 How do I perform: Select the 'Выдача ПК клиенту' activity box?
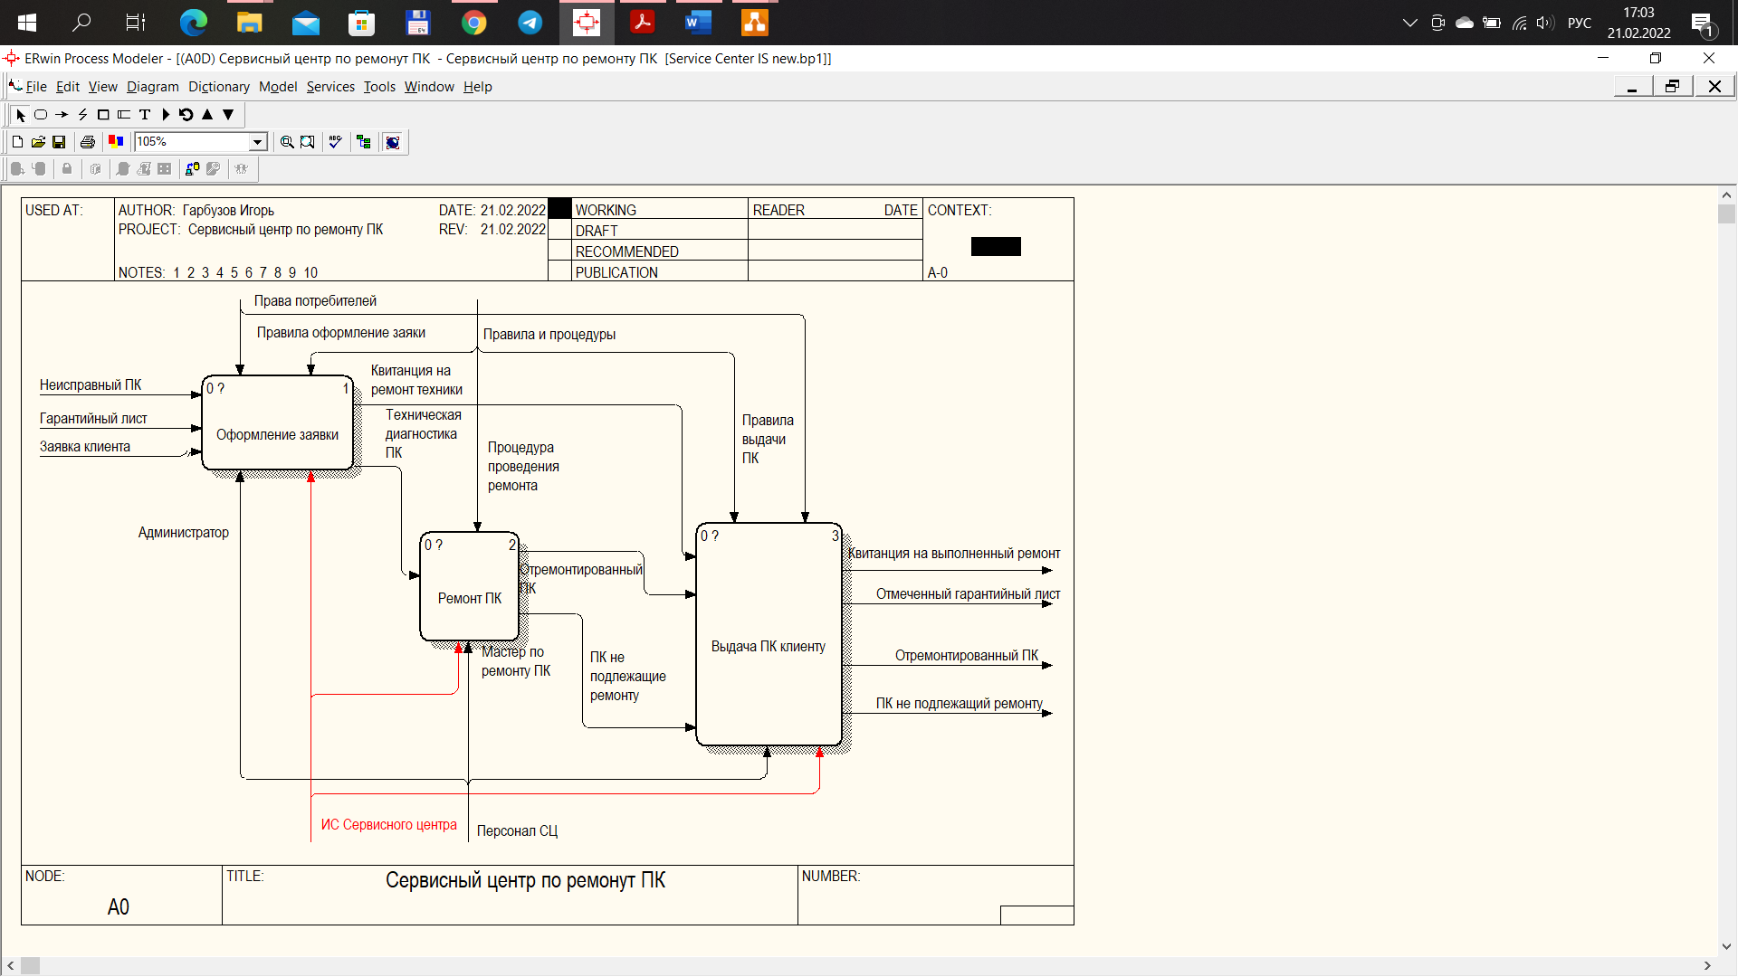769,634
